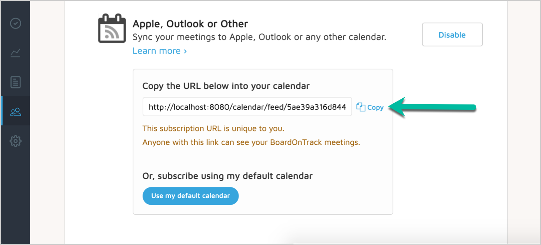Click the Sync your meetings description text

click(259, 37)
